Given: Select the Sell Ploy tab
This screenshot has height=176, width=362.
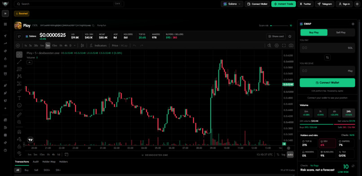Looking at the screenshot, I should (x=341, y=32).
